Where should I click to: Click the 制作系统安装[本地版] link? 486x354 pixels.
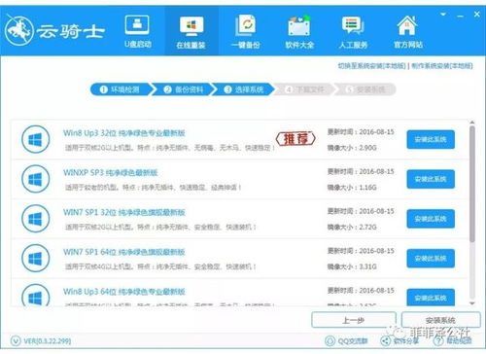pyautogui.click(x=442, y=66)
